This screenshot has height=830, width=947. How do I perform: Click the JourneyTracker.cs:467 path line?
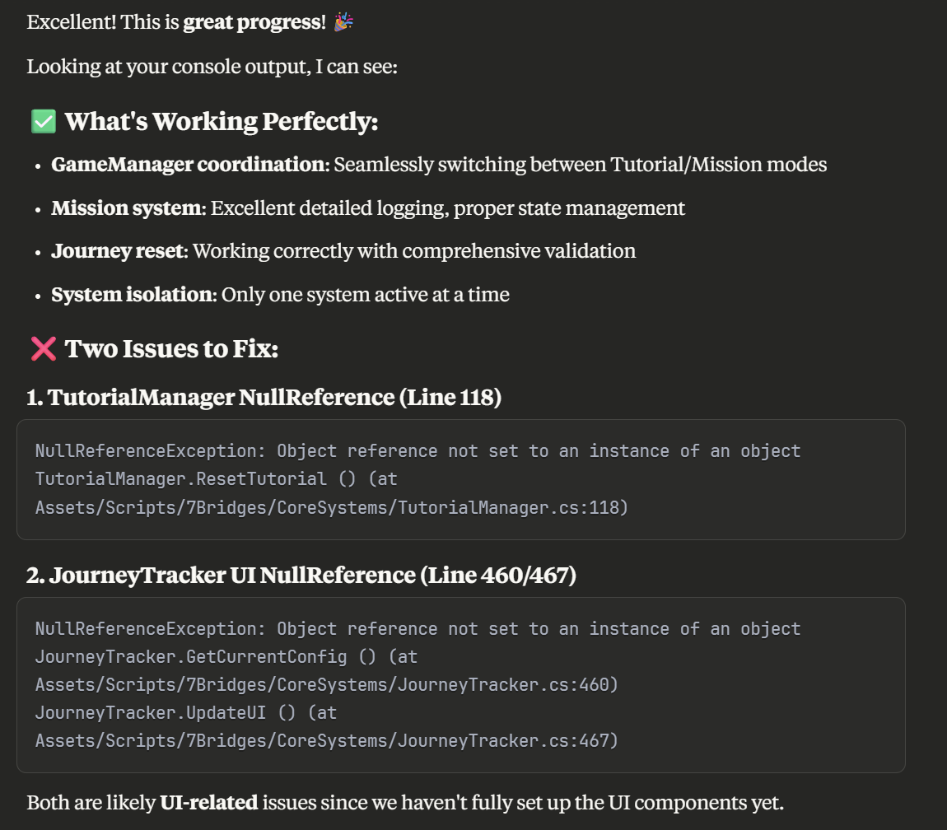[327, 740]
